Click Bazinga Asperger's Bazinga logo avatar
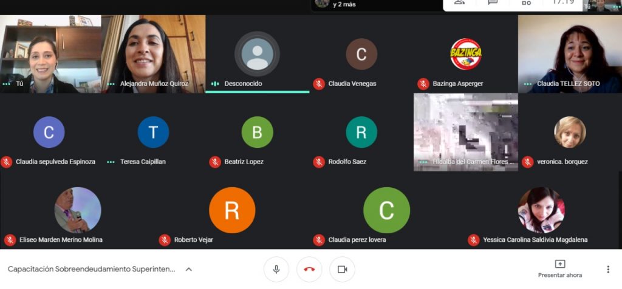Viewport: 622px width, 289px height. pyautogui.click(x=466, y=54)
